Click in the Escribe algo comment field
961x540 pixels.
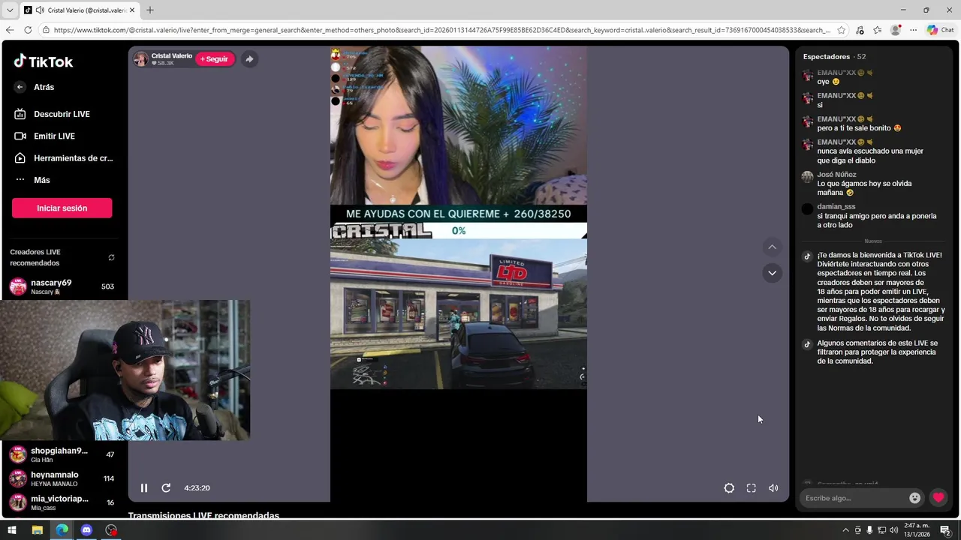pos(854,498)
